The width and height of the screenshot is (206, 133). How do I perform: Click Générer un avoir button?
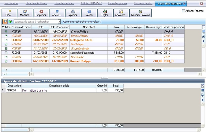tap(140, 13)
